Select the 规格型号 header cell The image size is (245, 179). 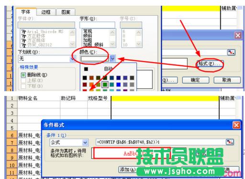(x=99, y=98)
